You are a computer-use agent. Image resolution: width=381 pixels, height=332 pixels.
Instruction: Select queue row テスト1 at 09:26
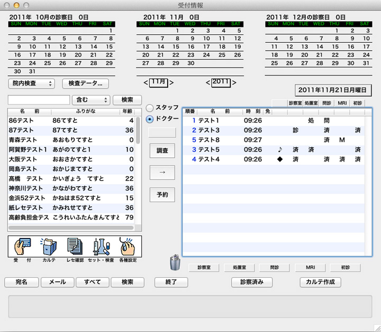point(274,120)
